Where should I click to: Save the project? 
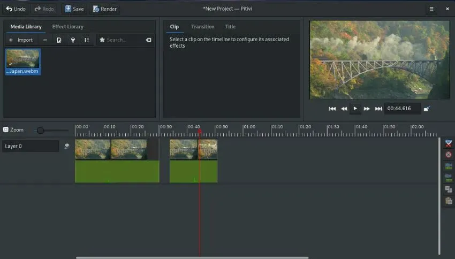click(x=74, y=9)
